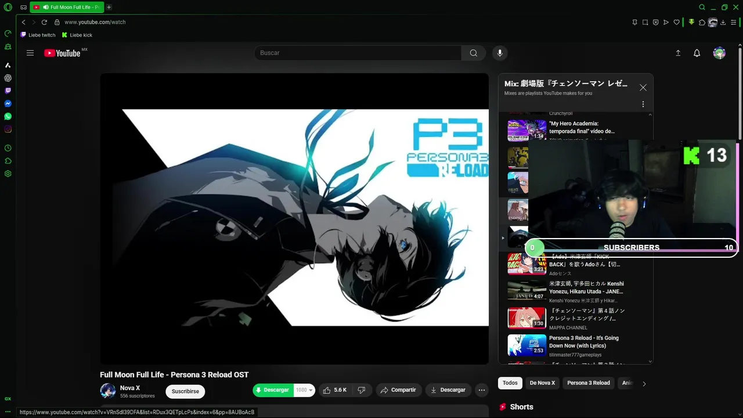Open sidebar extensions cube icon
This screenshot has width=743, height=418.
[x=8, y=161]
